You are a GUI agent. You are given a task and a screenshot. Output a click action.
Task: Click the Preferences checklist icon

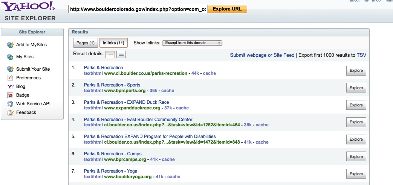point(10,78)
